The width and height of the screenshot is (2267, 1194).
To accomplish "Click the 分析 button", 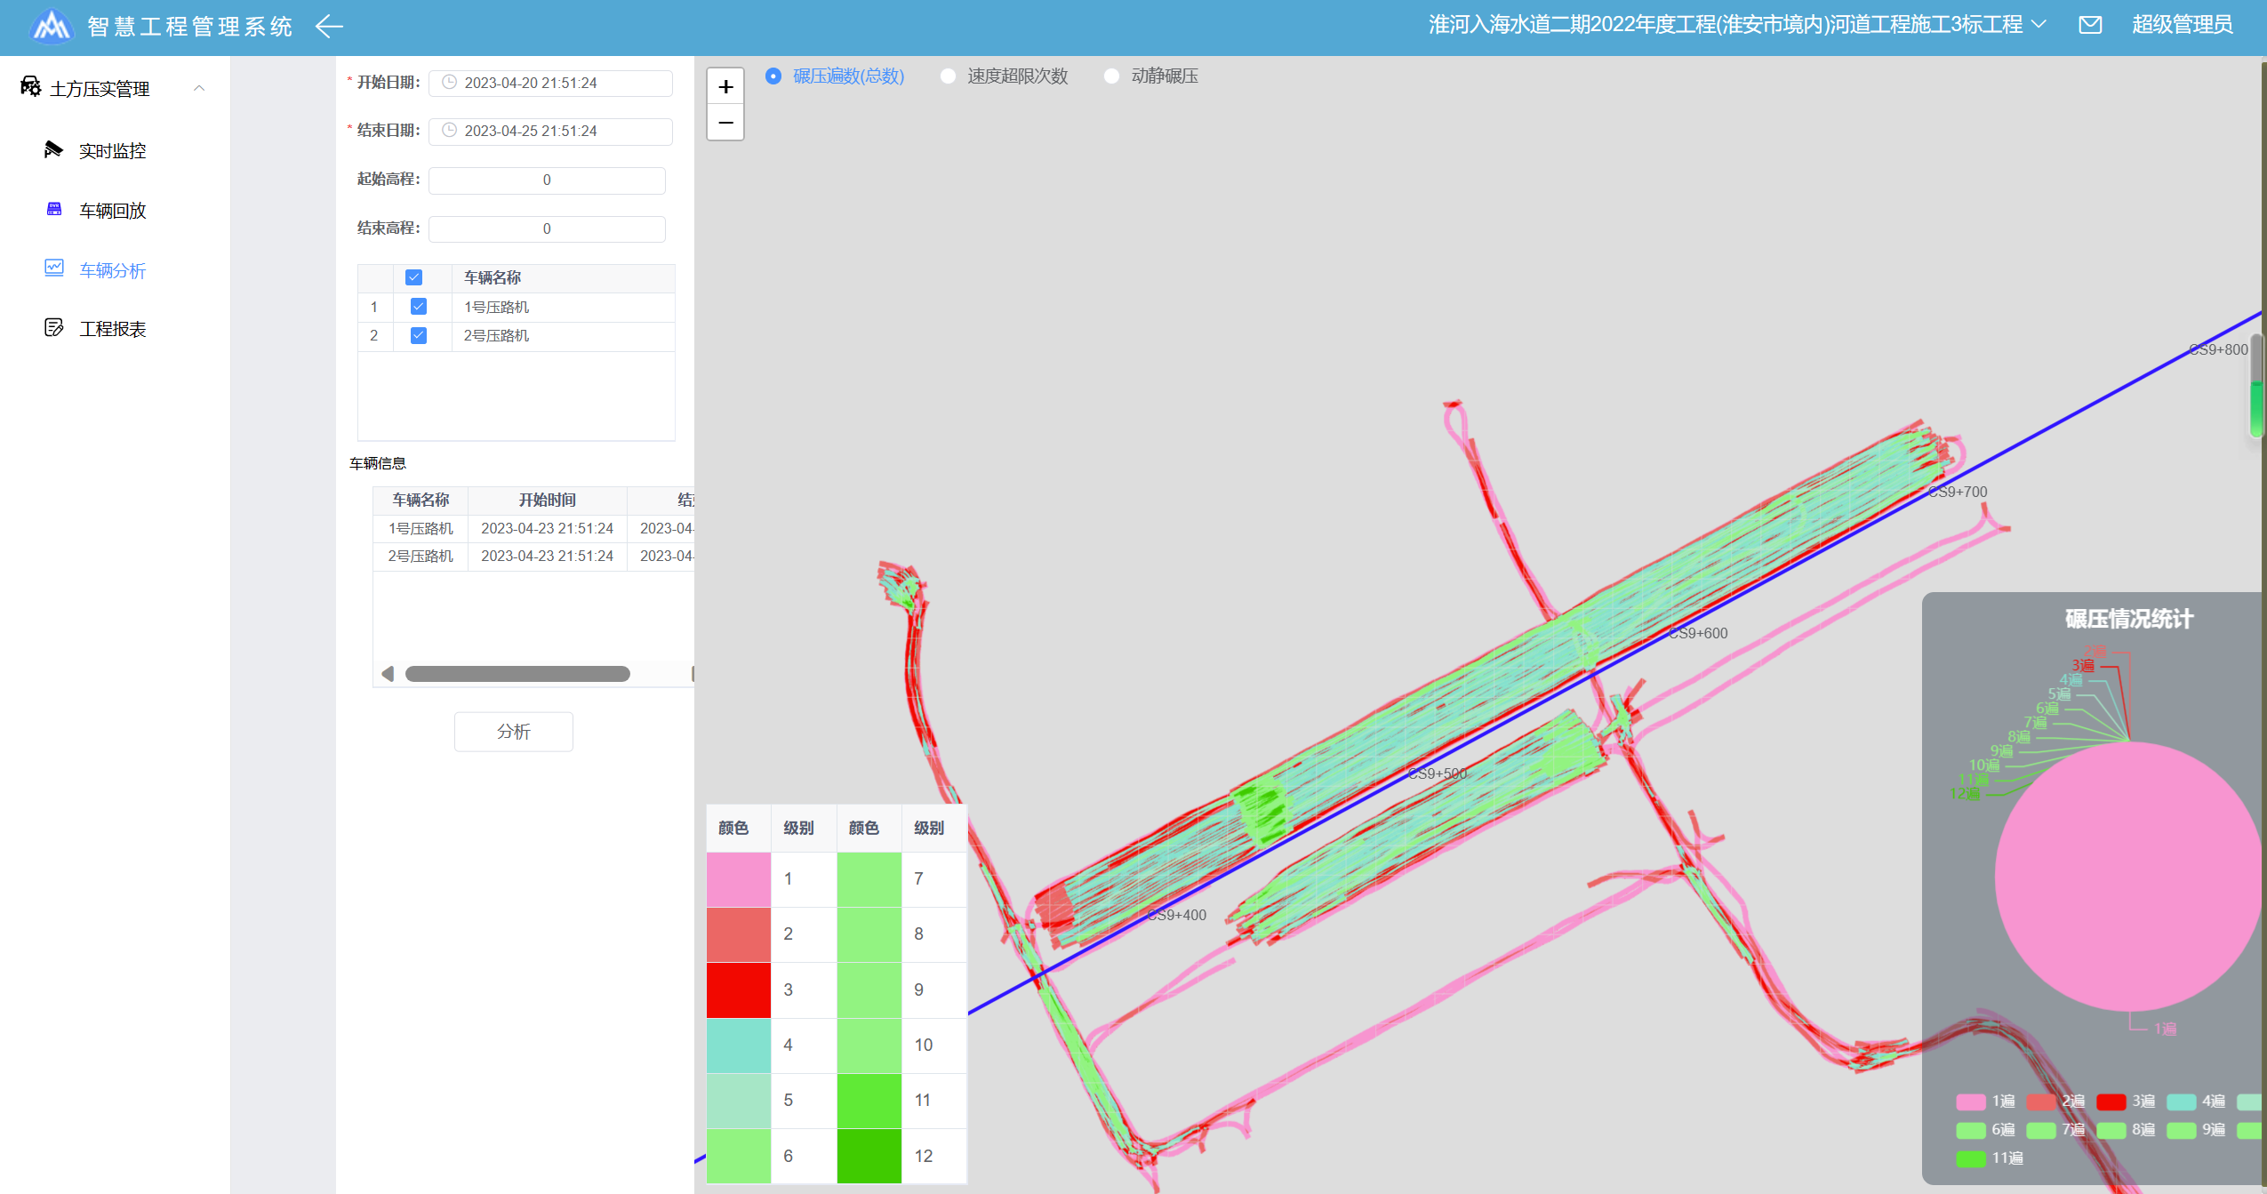I will [513, 731].
